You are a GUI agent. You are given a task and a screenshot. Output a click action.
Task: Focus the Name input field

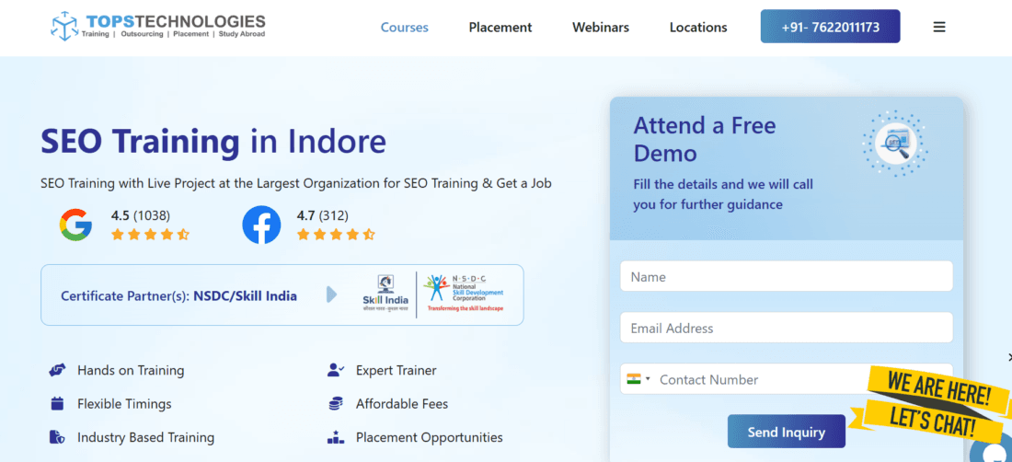pos(786,276)
